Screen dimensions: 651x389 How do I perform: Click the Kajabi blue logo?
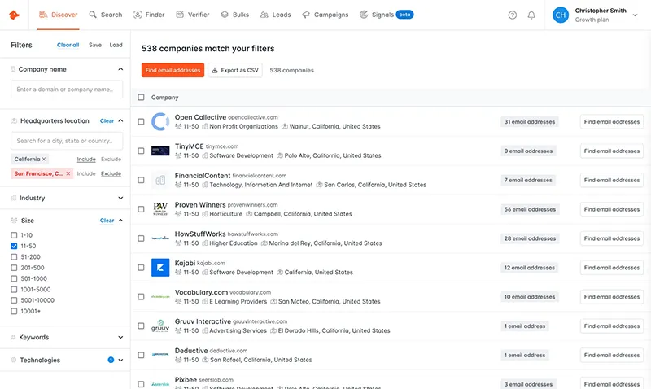(160, 268)
